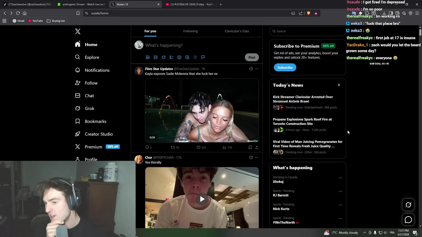Bookmark this page with the address bar icon
This screenshot has height=237, width=422.
click(x=78, y=13)
